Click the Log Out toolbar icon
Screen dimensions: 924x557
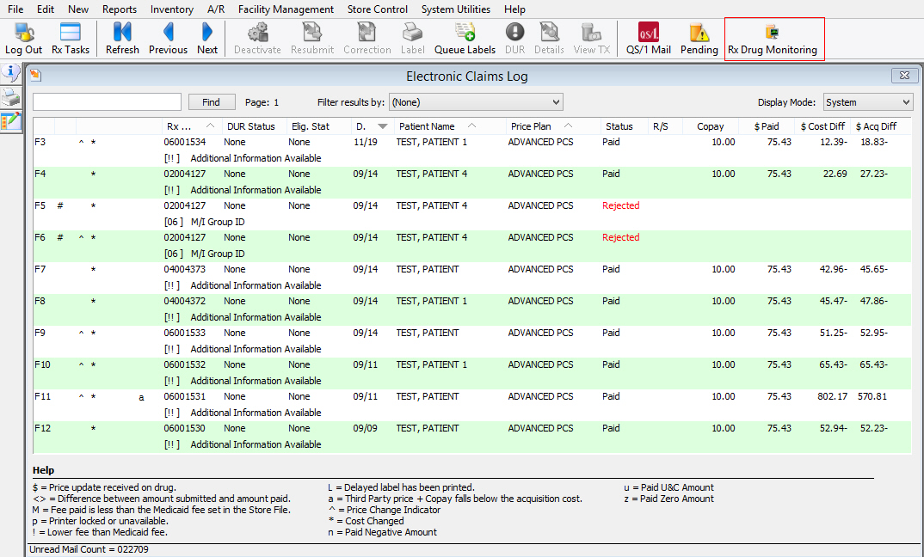(x=23, y=39)
